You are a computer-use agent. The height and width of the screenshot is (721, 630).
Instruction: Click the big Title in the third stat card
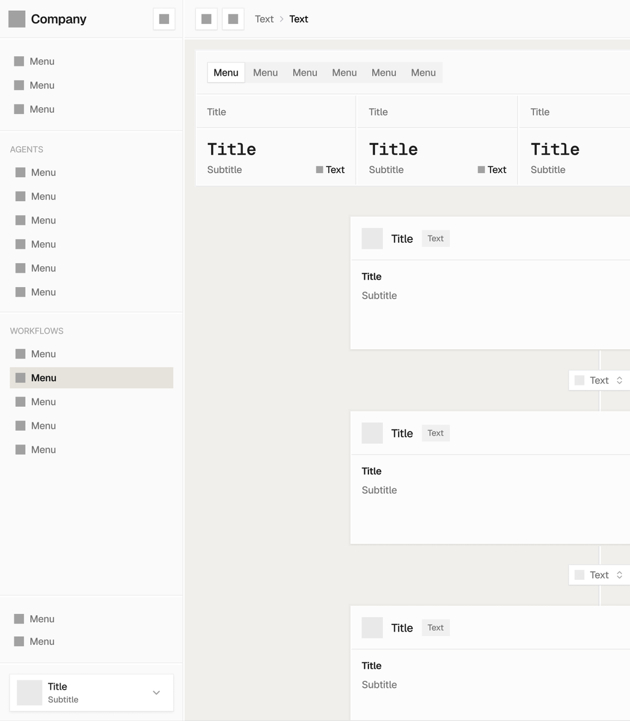(x=555, y=149)
